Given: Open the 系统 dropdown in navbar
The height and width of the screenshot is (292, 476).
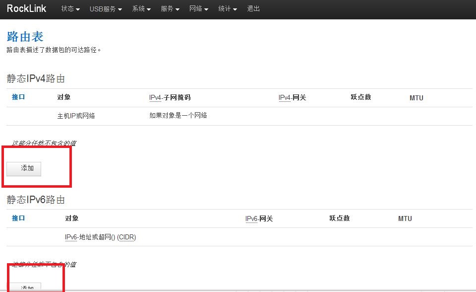Looking at the screenshot, I should point(141,9).
